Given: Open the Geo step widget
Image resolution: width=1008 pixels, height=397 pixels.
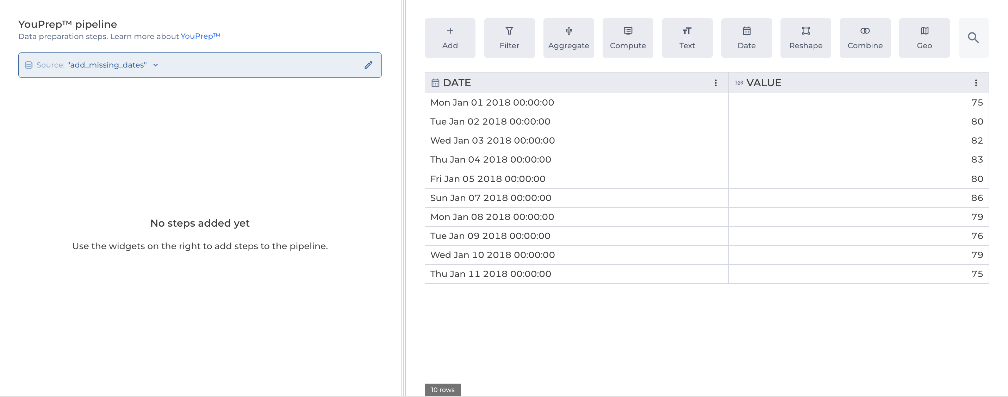Looking at the screenshot, I should [924, 38].
